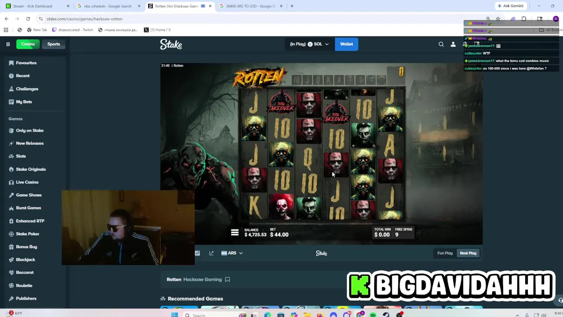The width and height of the screenshot is (563, 317).
Task: Switch to the Casino section
Action: [x=28, y=44]
